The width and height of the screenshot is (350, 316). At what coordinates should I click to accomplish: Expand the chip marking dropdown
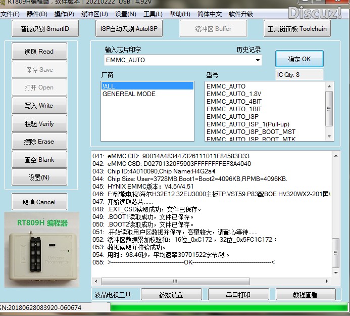(258, 60)
